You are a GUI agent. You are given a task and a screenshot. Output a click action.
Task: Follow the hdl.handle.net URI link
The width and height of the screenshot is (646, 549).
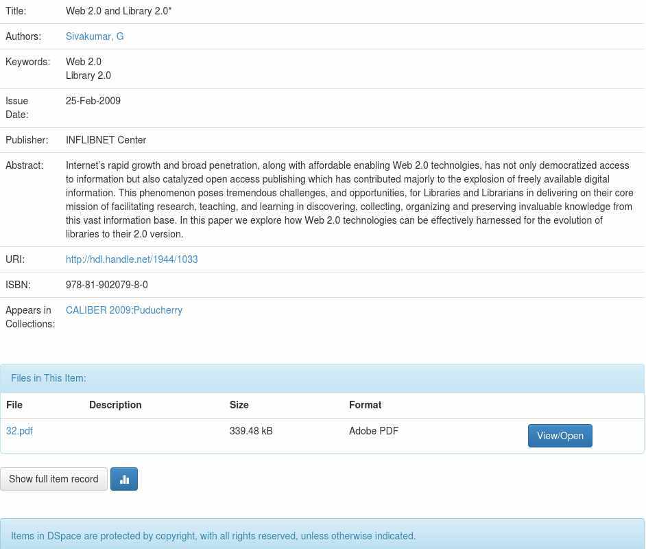click(132, 259)
